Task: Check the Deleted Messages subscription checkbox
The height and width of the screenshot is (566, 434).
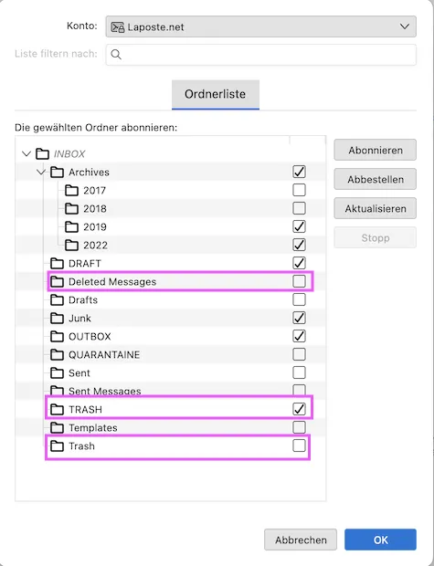Action: point(299,281)
